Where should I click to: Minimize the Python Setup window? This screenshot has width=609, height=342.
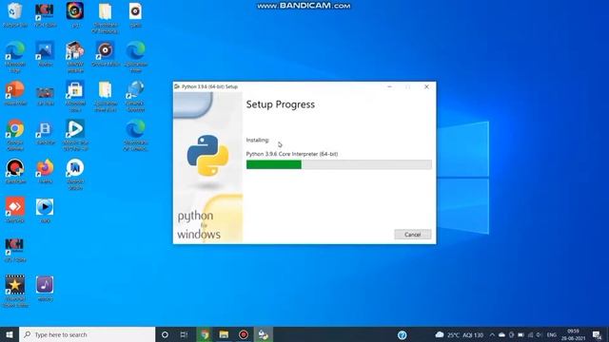[389, 86]
